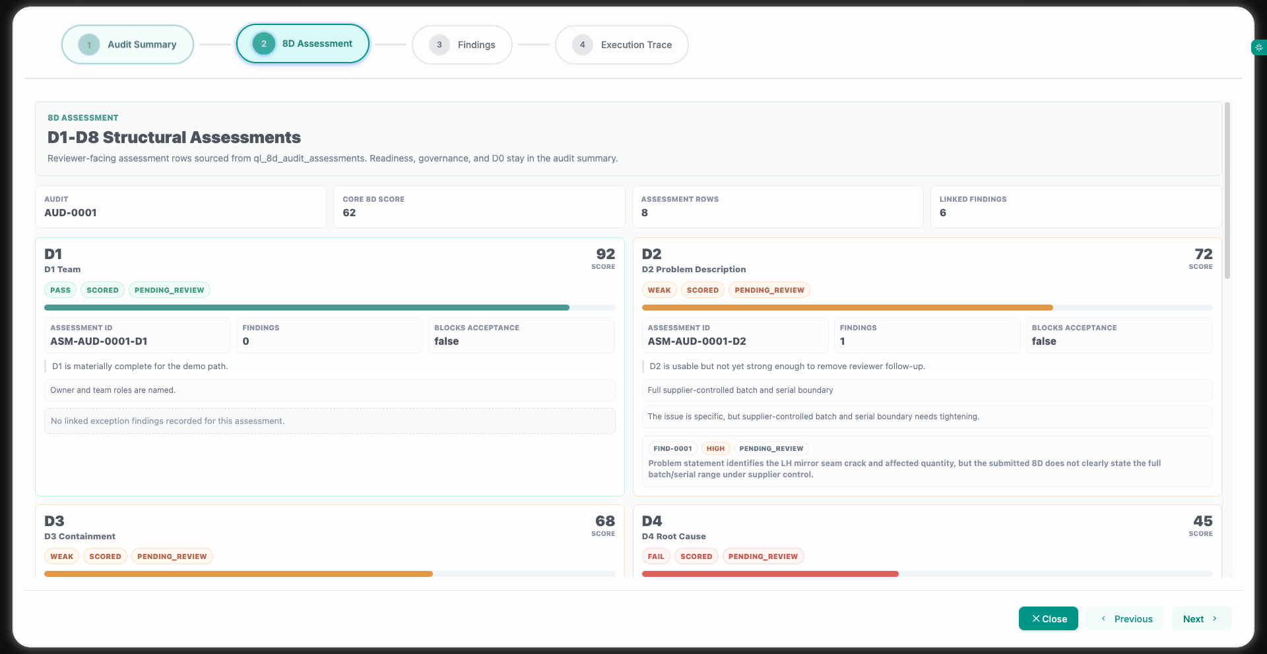The image size is (1267, 654).
Task: Click the SCORED badge on D2 card
Action: [702, 290]
